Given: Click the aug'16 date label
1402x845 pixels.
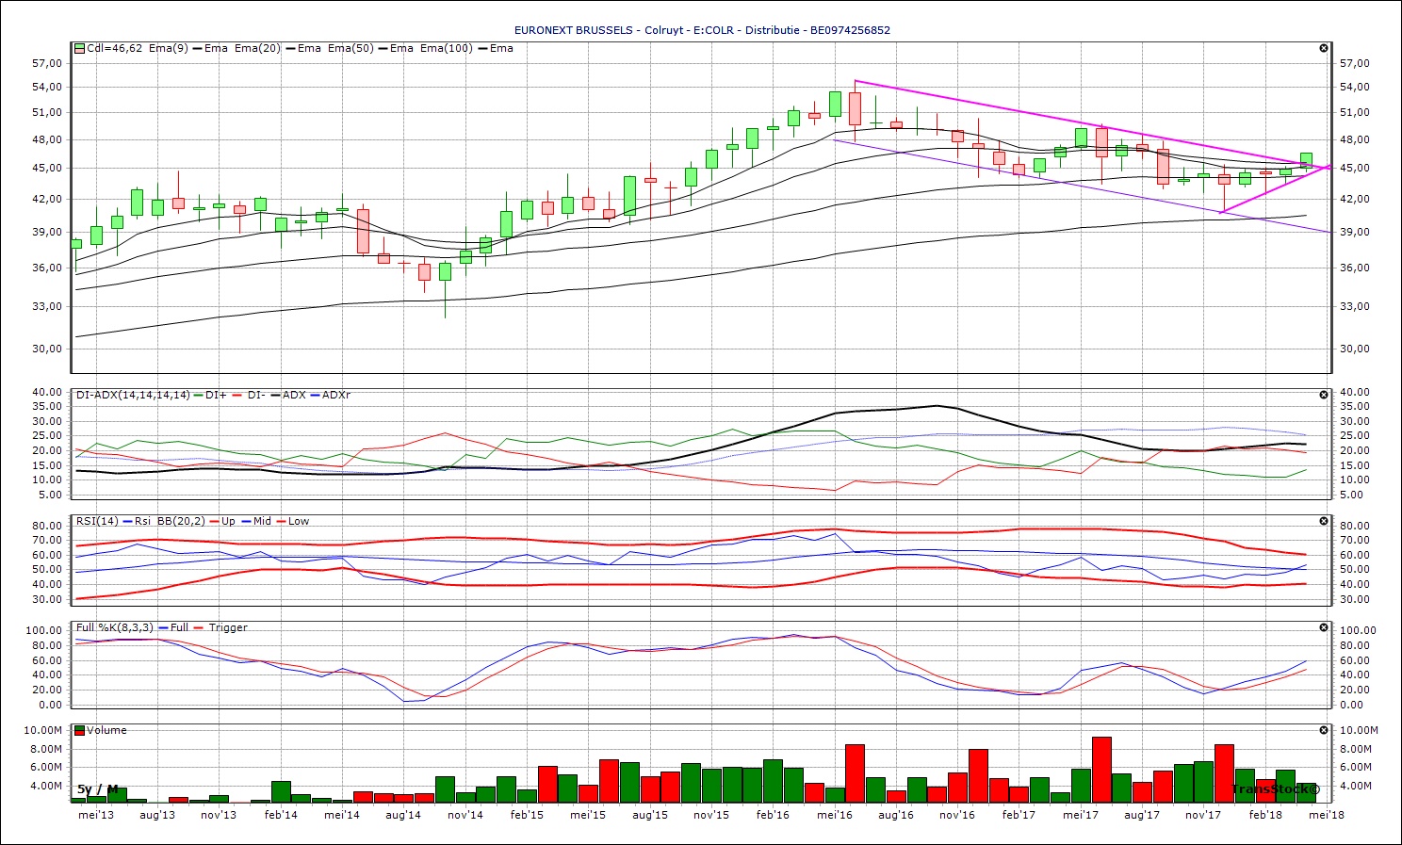Looking at the screenshot, I should tap(896, 815).
